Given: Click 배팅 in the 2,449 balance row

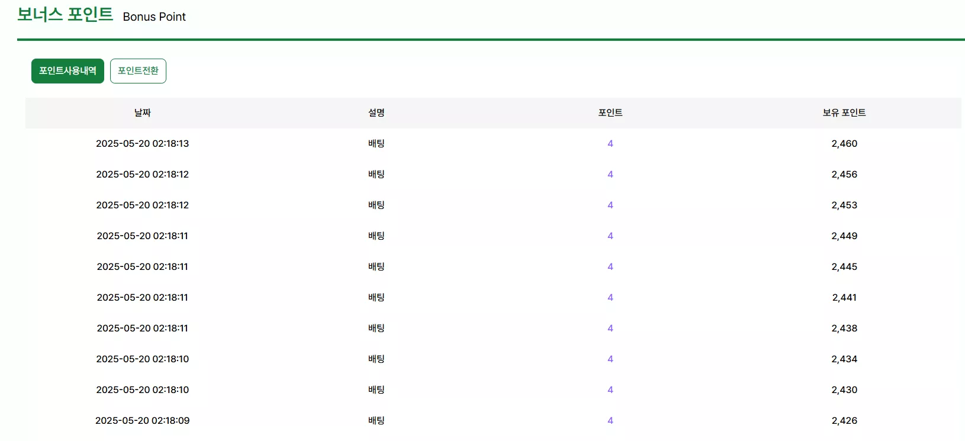Looking at the screenshot, I should [x=377, y=236].
